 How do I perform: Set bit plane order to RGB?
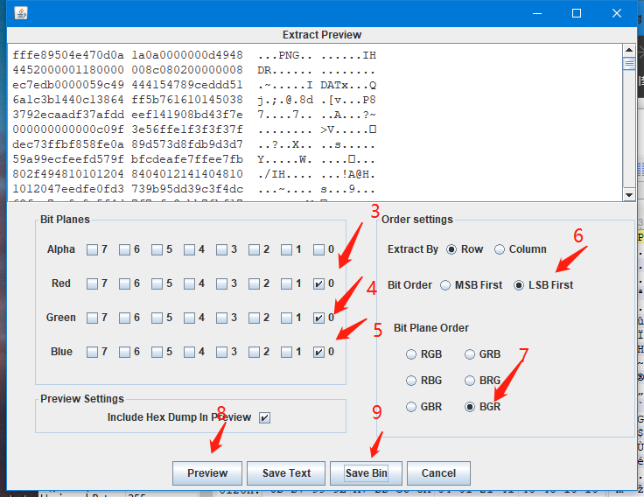pyautogui.click(x=411, y=354)
